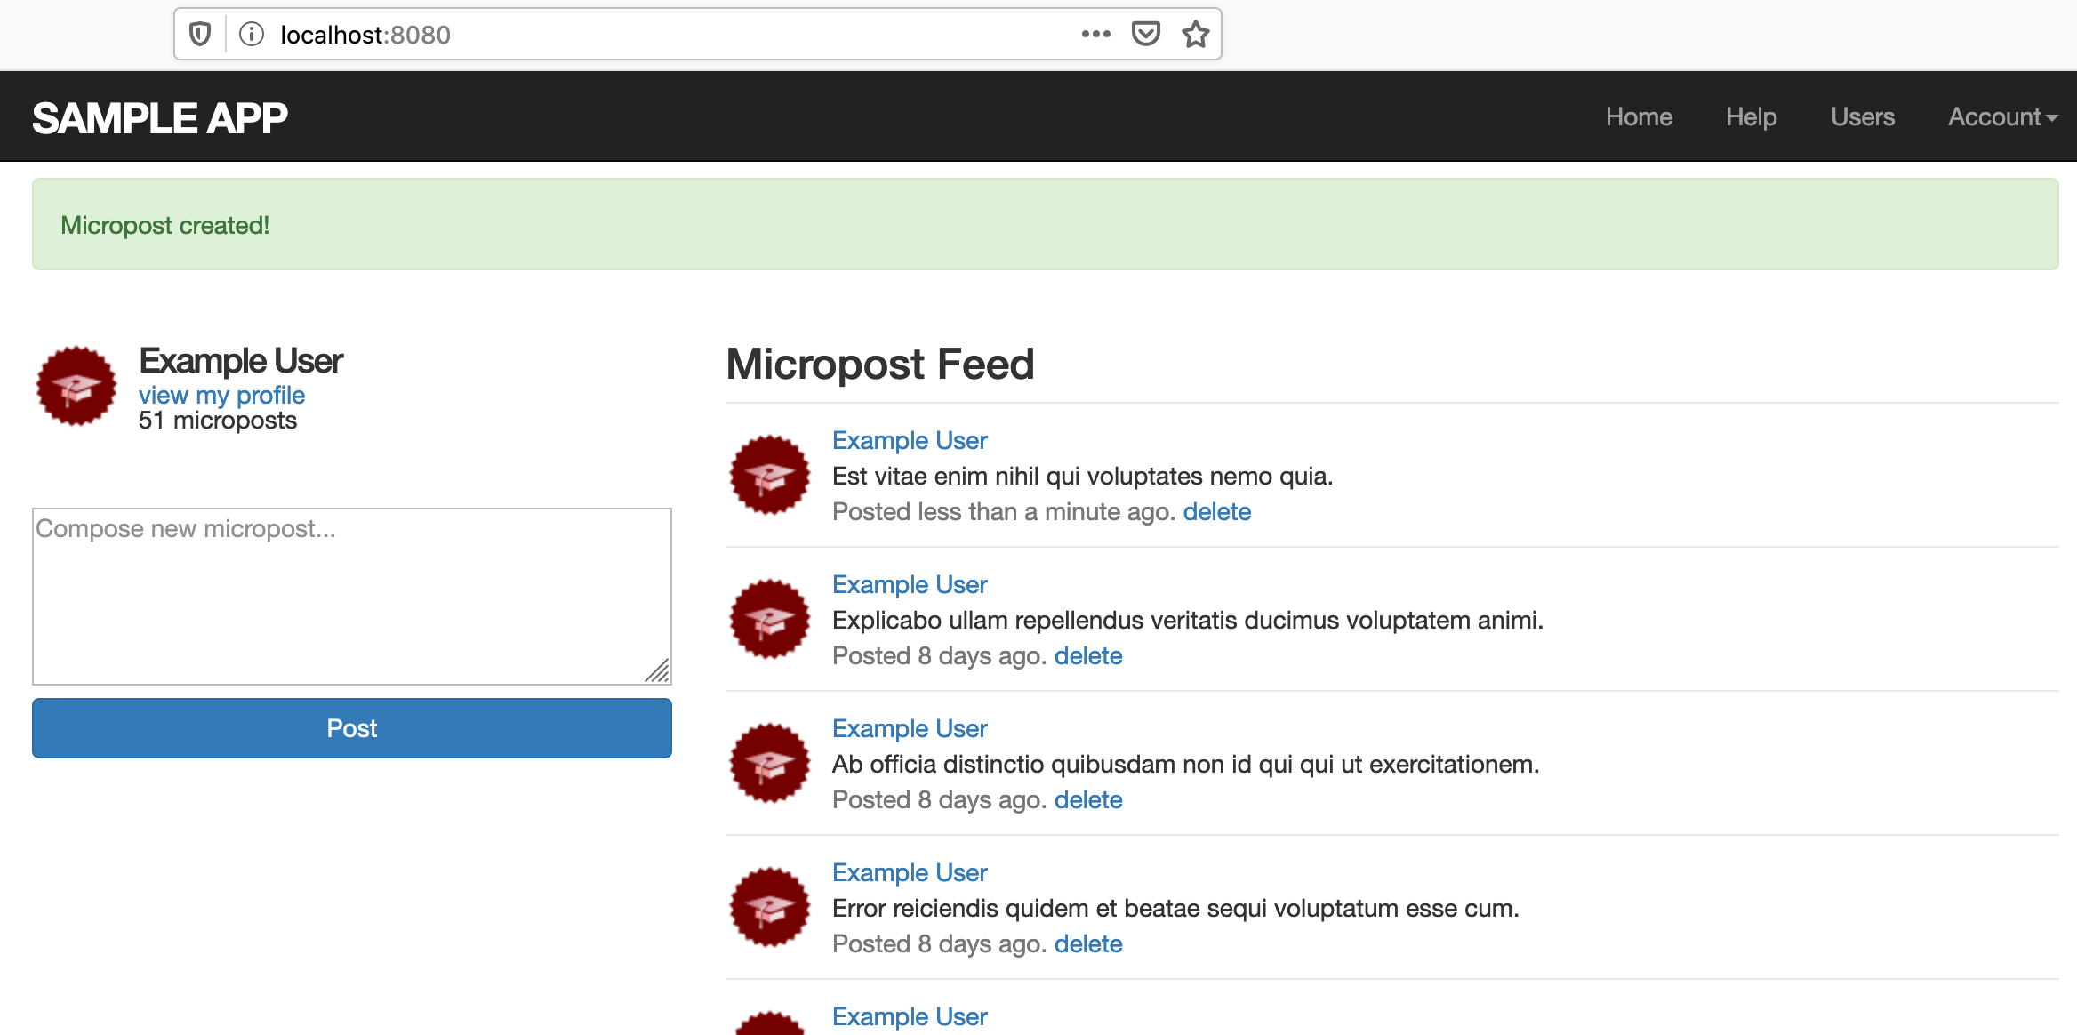Delete the post from less than a minute ago
The width and height of the screenshot is (2077, 1035).
click(1216, 512)
